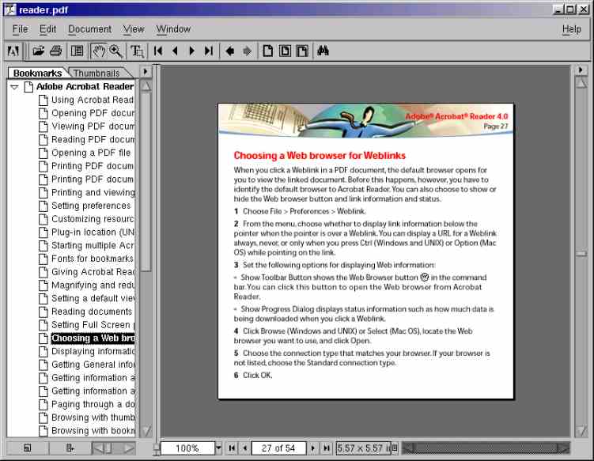The width and height of the screenshot is (594, 461).
Task: Click the Web Browser button icon in page text
Action: (x=425, y=278)
